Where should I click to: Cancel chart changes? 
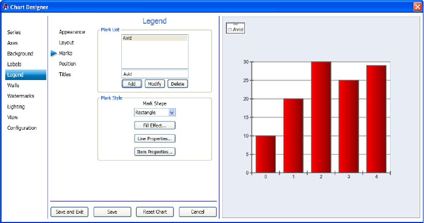[x=198, y=212]
